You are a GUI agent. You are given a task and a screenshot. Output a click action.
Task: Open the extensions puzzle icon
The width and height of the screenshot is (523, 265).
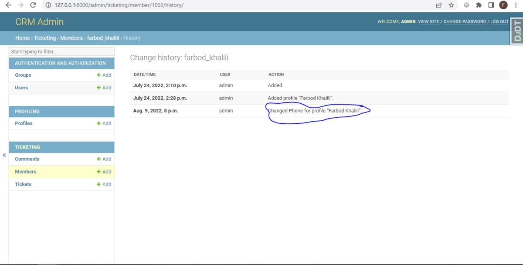pyautogui.click(x=479, y=5)
